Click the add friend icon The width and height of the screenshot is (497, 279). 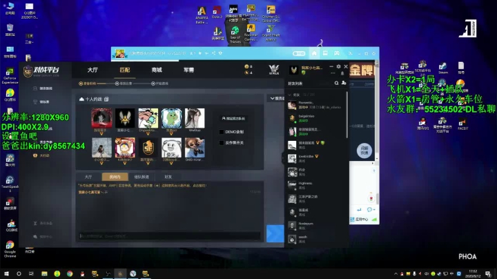[x=344, y=83]
